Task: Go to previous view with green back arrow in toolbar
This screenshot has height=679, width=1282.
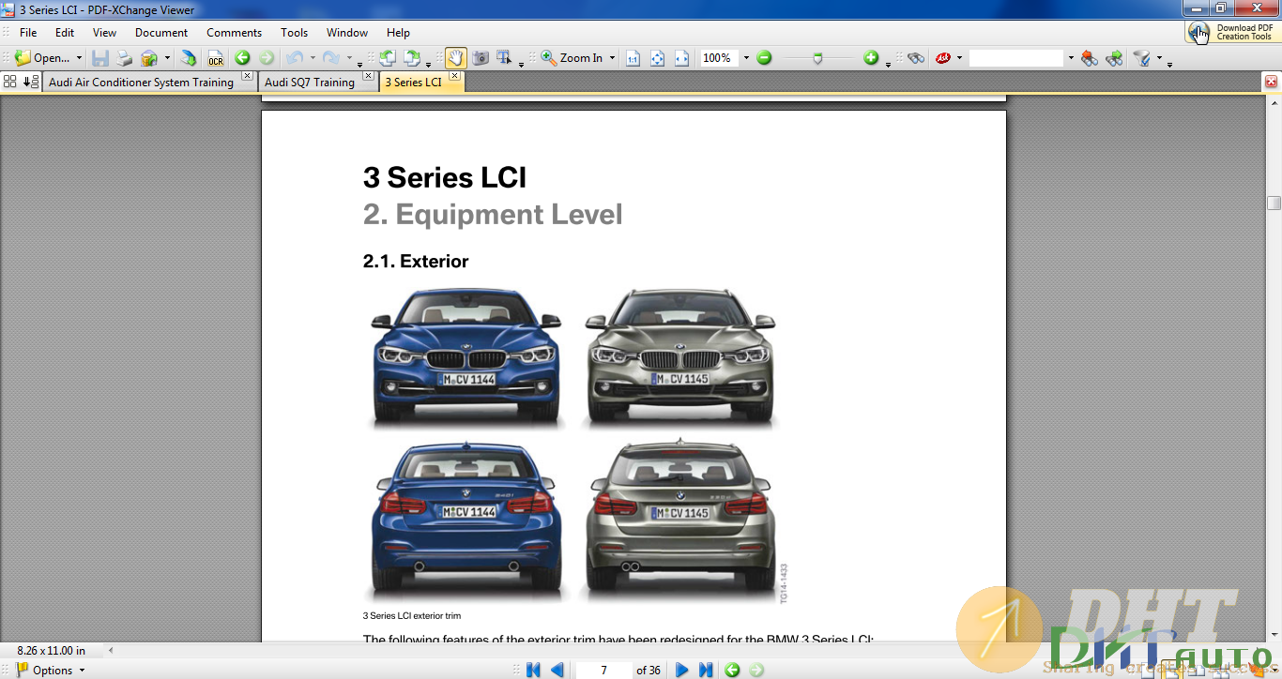Action: point(242,58)
